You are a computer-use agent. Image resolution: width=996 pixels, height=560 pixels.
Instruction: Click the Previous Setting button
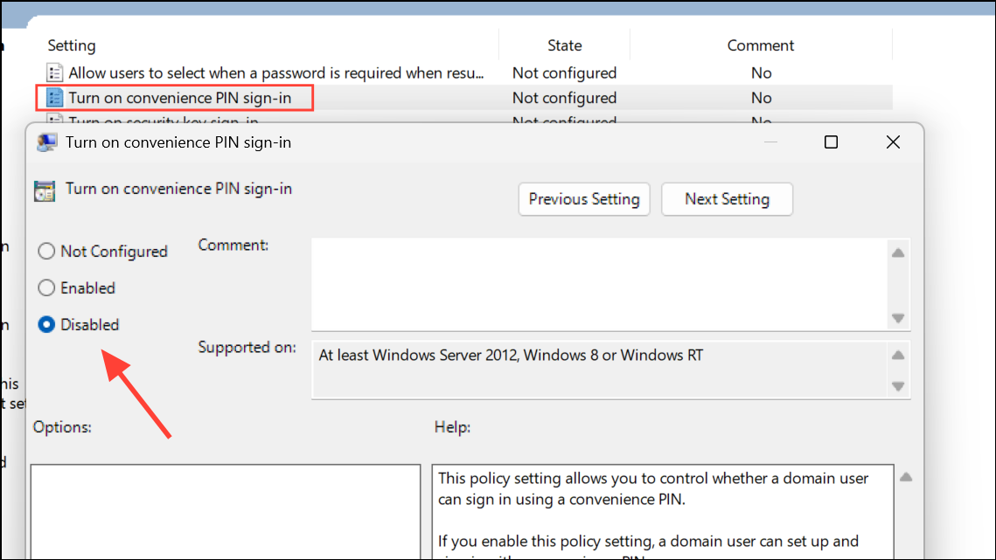(x=583, y=199)
